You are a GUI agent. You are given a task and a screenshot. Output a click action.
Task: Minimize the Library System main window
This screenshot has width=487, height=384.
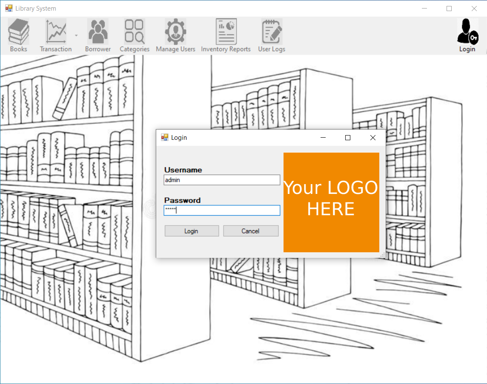(x=424, y=9)
